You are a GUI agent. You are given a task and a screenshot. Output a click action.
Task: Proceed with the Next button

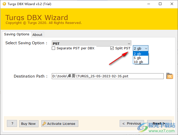tap(159, 124)
